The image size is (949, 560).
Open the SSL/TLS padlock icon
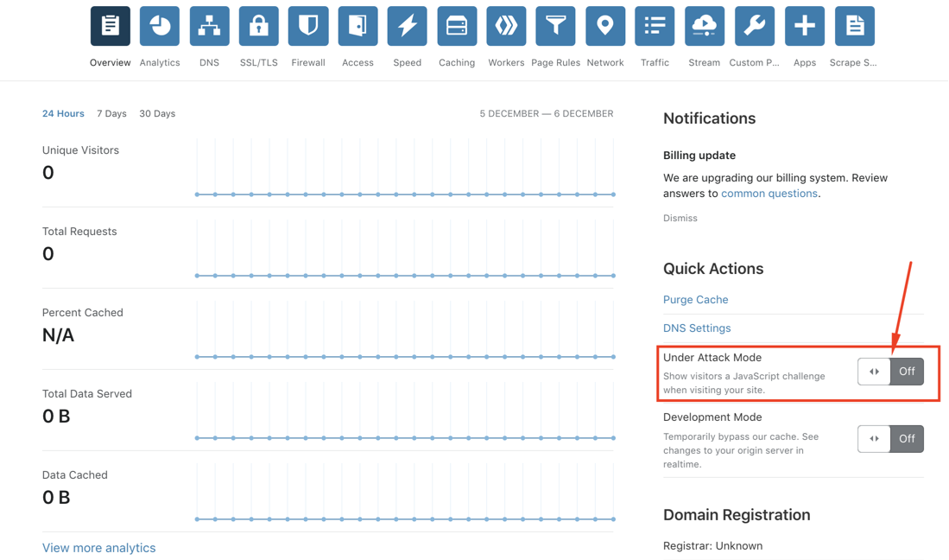point(259,26)
